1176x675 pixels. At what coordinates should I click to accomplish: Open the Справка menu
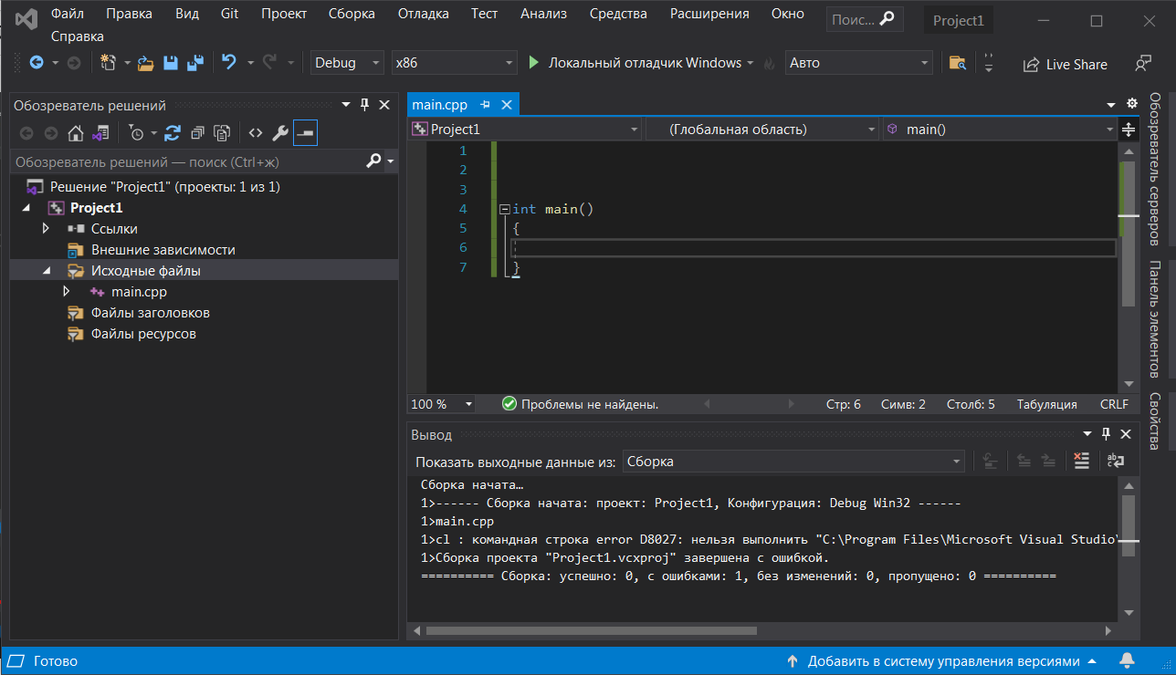point(78,36)
